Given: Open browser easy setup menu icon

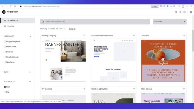Looking at the screenshot, I should (191, 6).
